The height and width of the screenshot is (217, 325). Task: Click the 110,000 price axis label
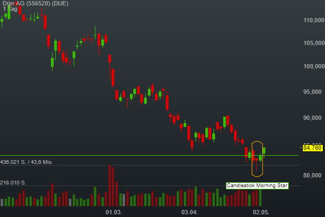tap(314, 20)
